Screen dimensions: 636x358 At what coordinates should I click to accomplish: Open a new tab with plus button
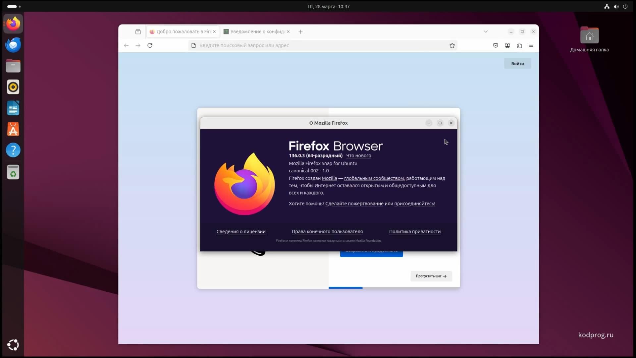click(x=300, y=32)
